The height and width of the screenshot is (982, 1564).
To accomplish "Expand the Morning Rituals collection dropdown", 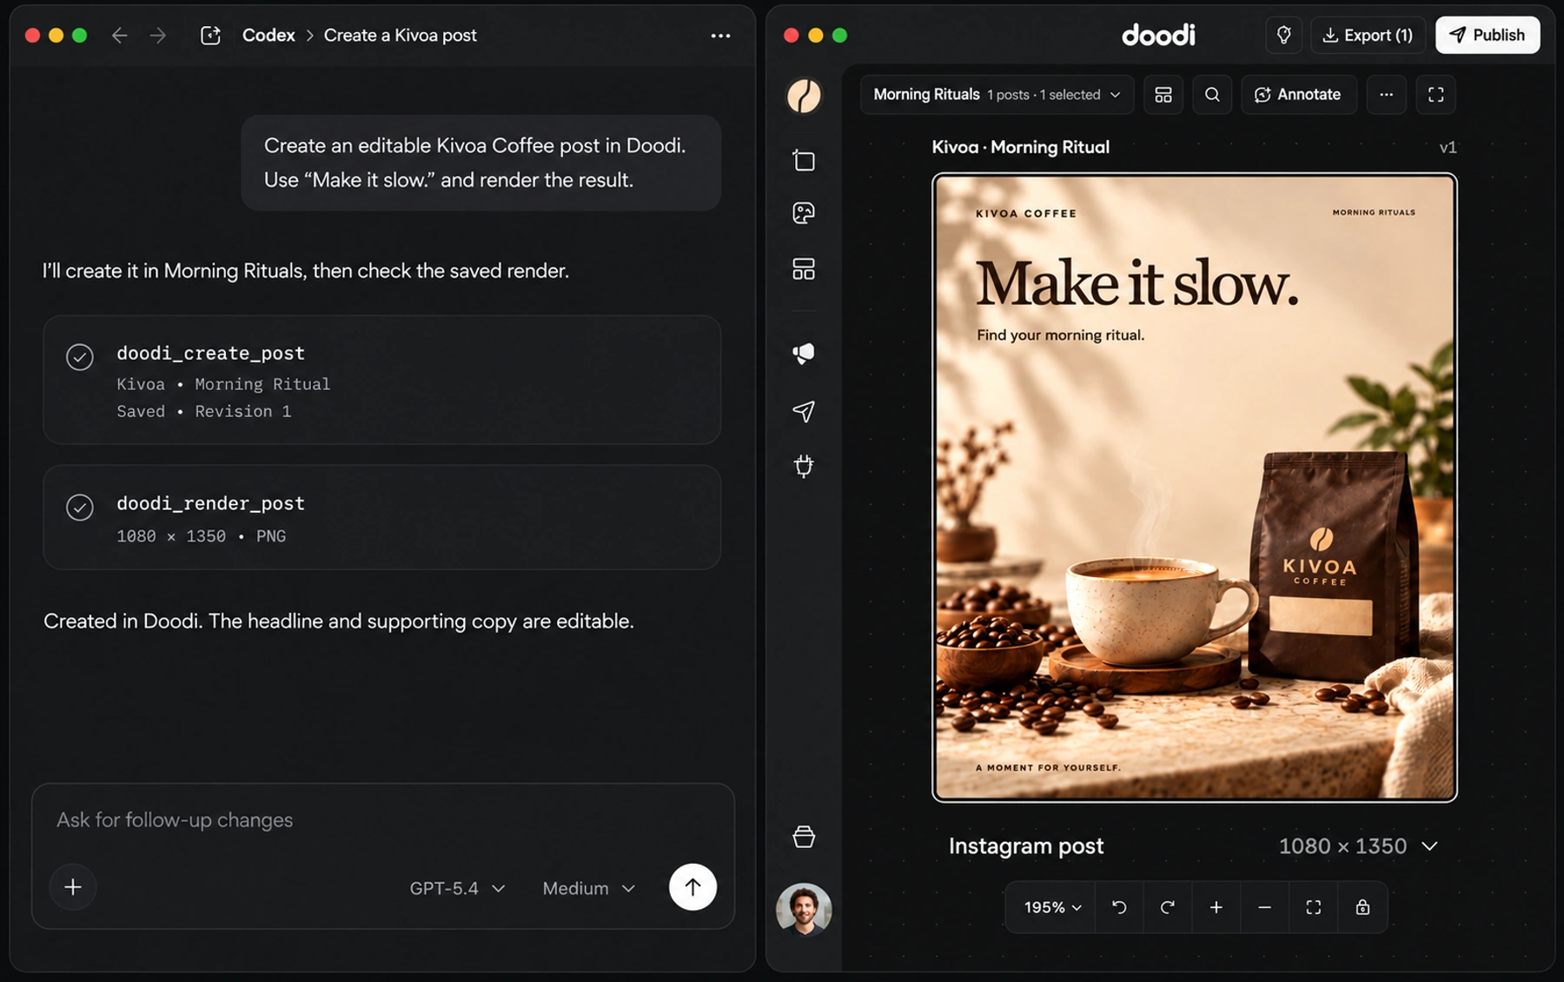I will [997, 95].
